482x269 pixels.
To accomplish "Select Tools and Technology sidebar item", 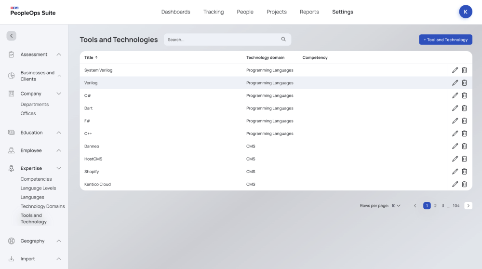I will click(34, 218).
